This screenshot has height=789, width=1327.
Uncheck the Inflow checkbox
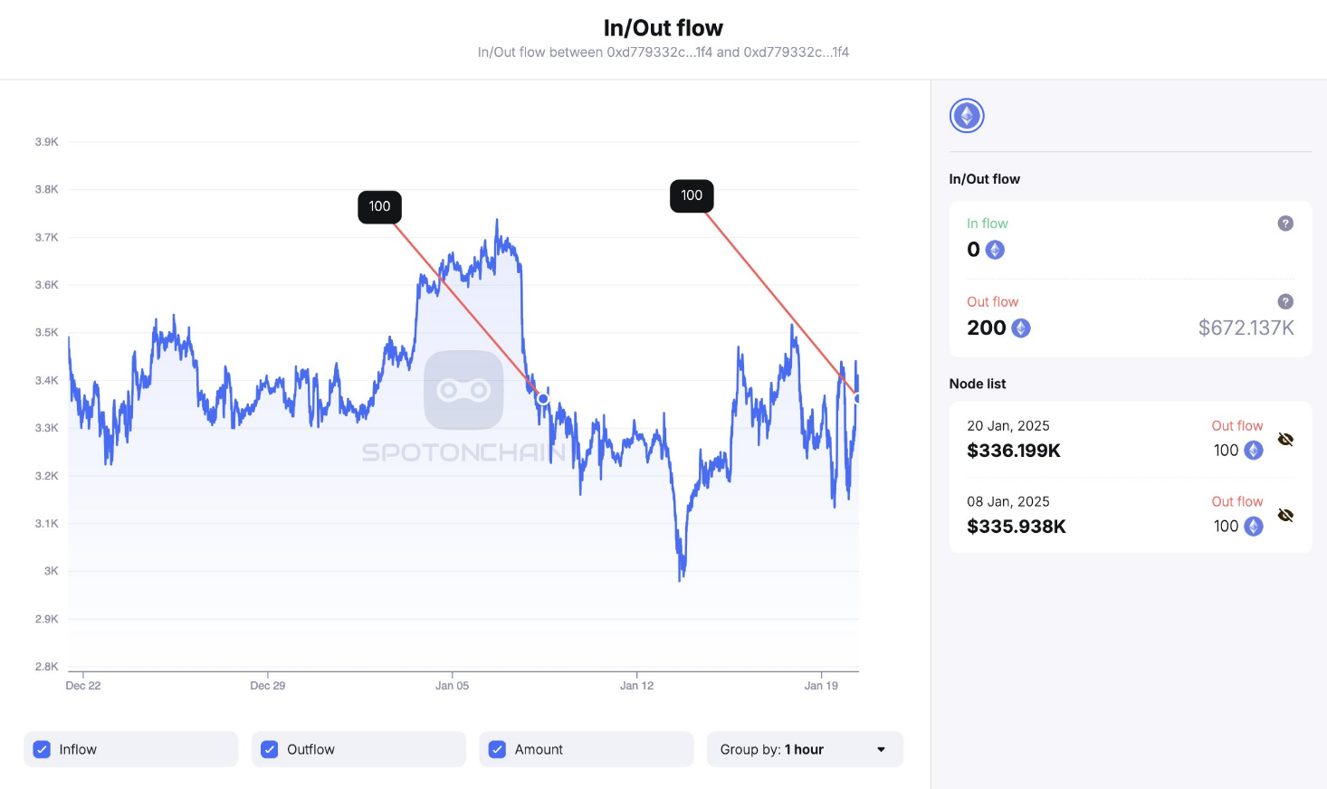coord(42,749)
